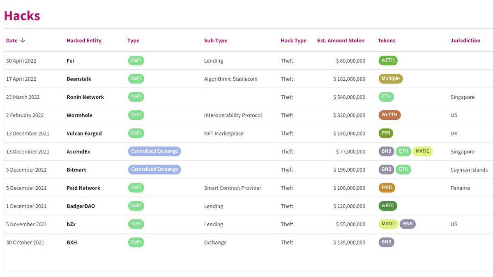Click the amount $ 139,000,000
The width and height of the screenshot is (493, 277).
pos(349,243)
